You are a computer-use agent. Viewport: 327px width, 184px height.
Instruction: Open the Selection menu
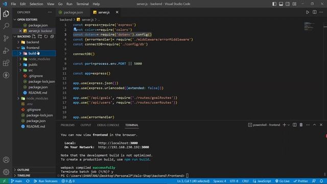[36, 4]
